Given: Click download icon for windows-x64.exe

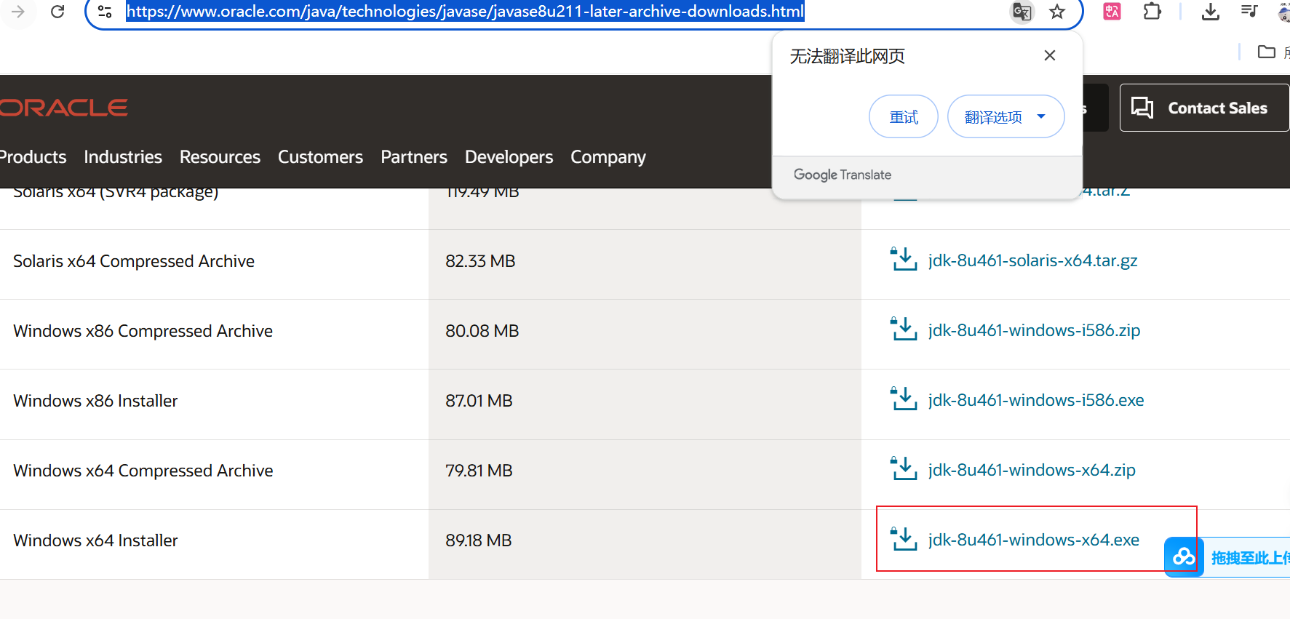Looking at the screenshot, I should (x=904, y=538).
